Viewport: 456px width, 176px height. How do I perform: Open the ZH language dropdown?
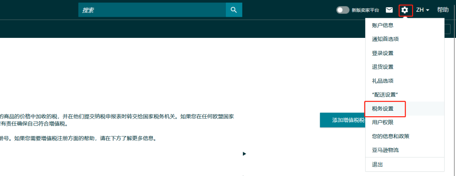(x=423, y=10)
